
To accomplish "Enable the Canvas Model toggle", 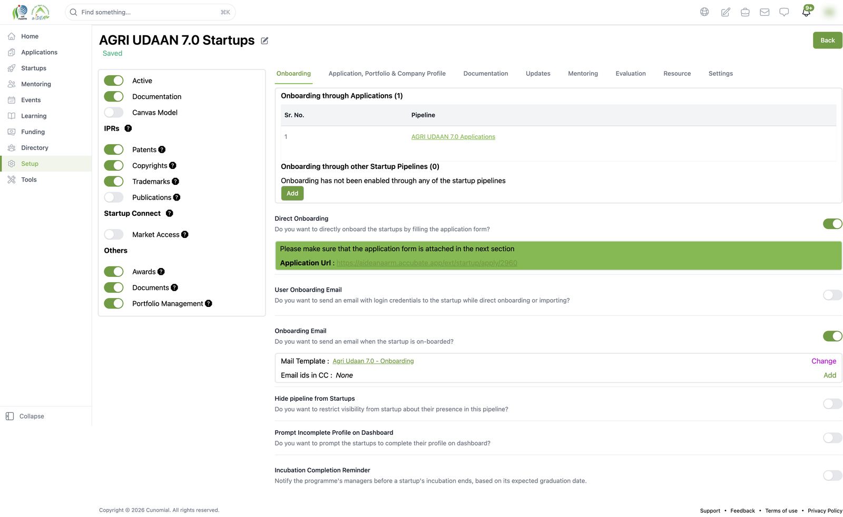I will (113, 112).
